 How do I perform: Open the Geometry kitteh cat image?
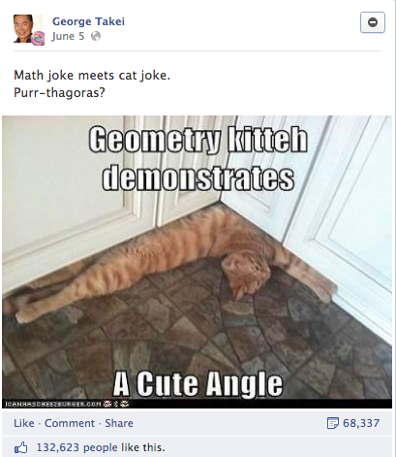(197, 262)
